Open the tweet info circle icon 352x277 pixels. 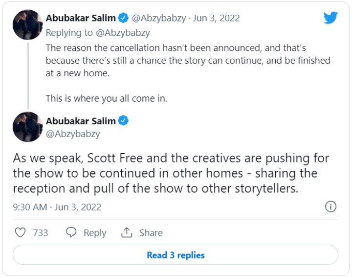point(330,207)
